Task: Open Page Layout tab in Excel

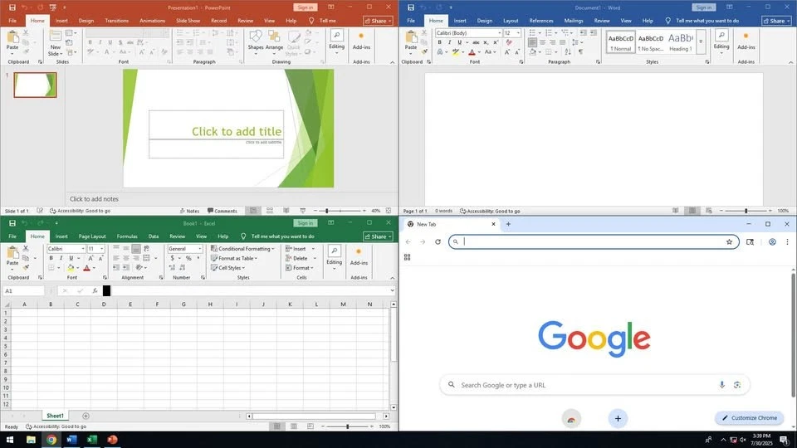Action: pos(92,236)
